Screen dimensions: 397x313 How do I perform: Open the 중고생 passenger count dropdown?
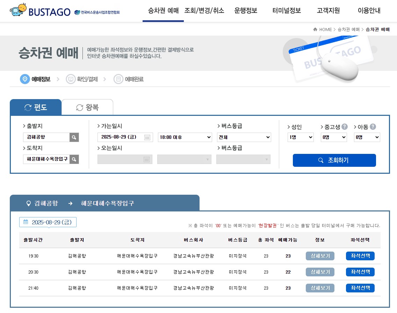point(334,137)
